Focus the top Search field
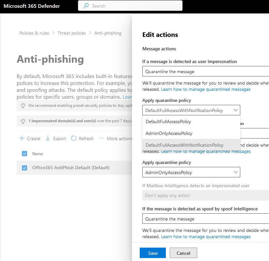269x261 pixels. click(134, 6)
